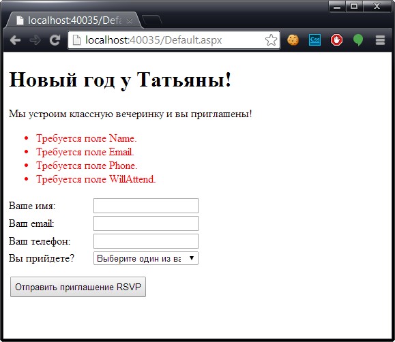Focus the 'Ваше имя' text field

pos(146,206)
